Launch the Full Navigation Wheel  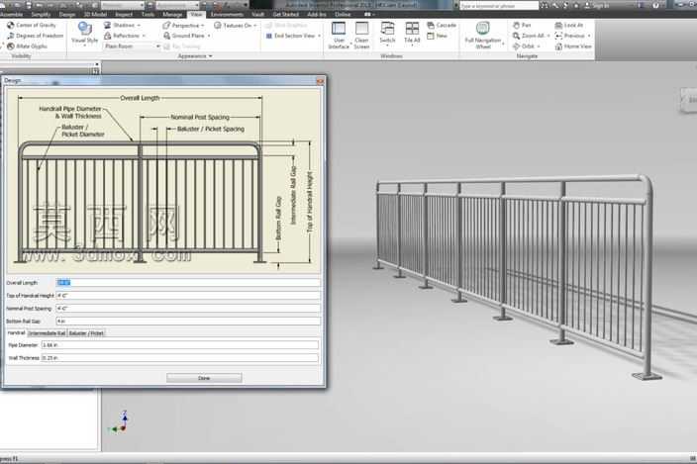pos(483,35)
